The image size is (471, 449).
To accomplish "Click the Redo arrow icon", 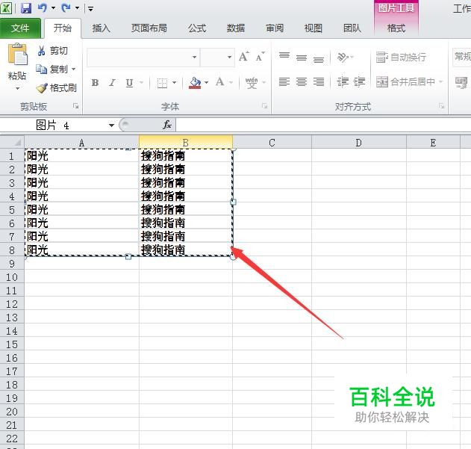I will (x=66, y=7).
